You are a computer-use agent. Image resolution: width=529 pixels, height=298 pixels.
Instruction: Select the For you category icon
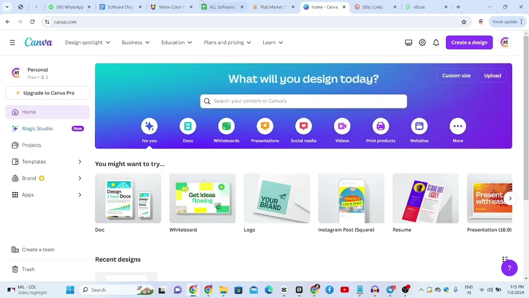tap(149, 126)
